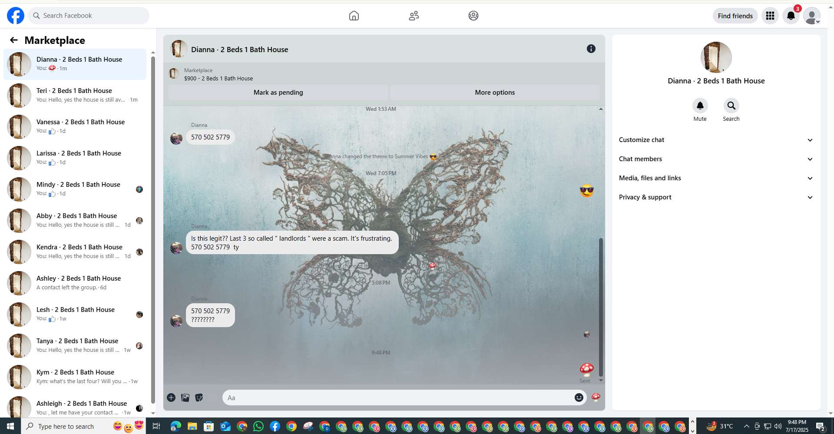The image size is (834, 434).
Task: Click the conversation list scrollbar
Action: pyautogui.click(x=153, y=230)
